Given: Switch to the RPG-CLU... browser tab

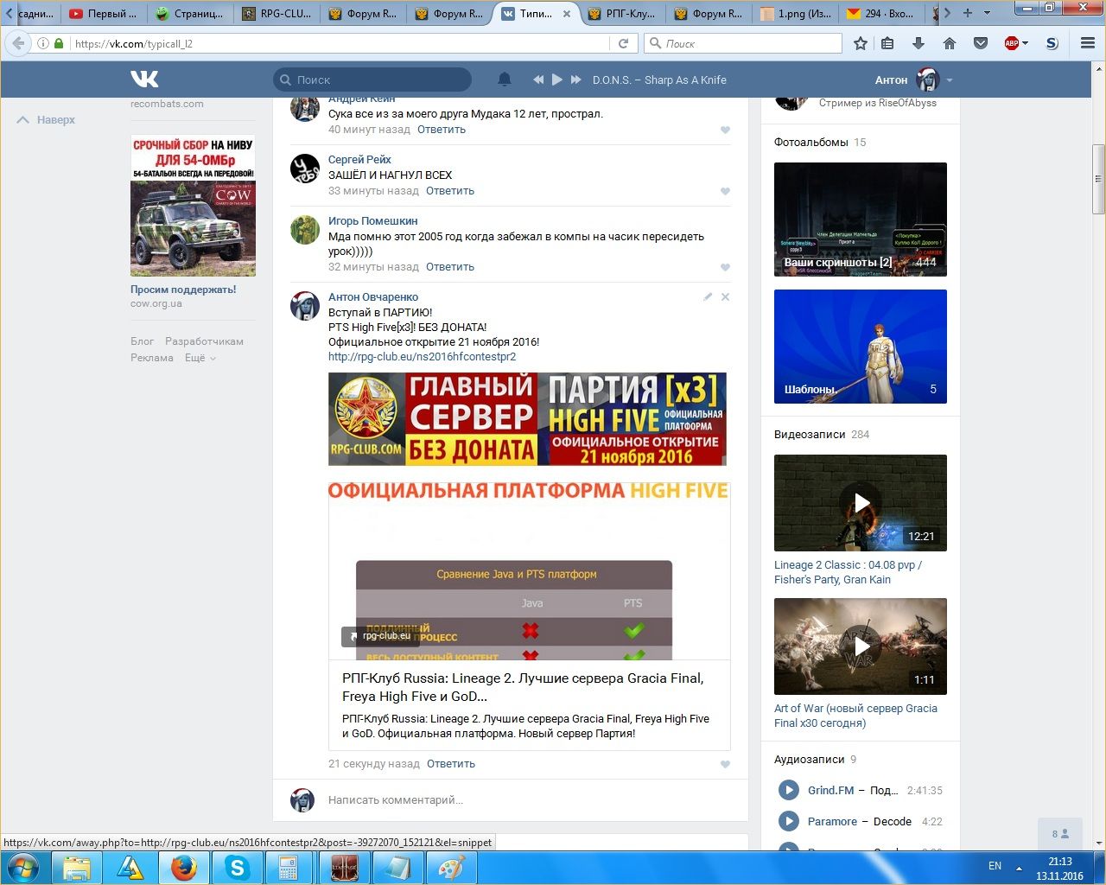Looking at the screenshot, I should click(276, 14).
